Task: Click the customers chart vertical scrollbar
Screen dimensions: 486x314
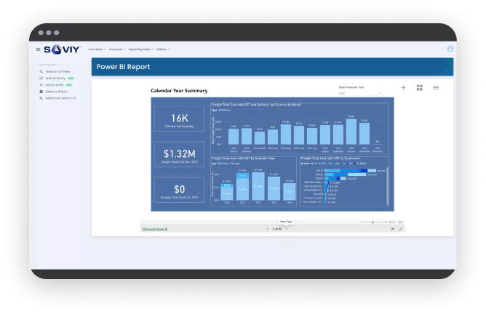Action: (388, 186)
